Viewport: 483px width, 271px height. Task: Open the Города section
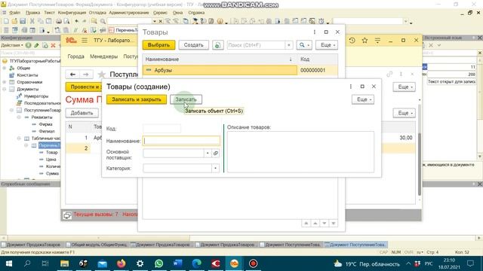tap(75, 56)
